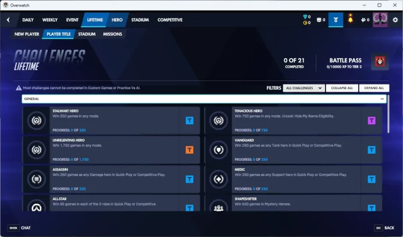Open the loot box counter icon
This screenshot has height=237, width=403.
point(321,20)
